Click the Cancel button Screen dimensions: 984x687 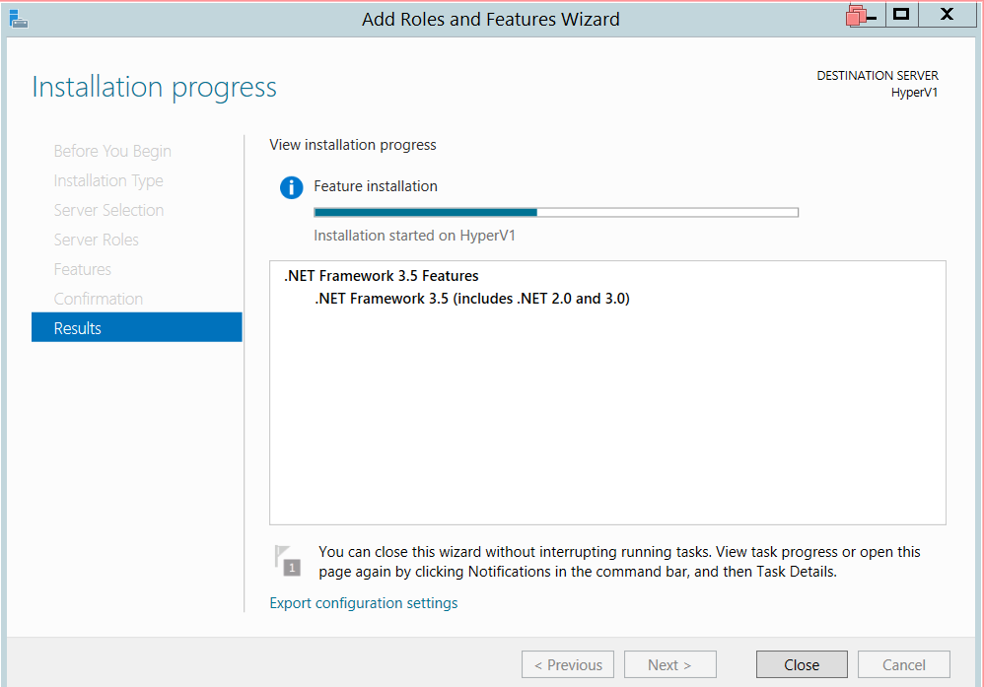(x=904, y=664)
